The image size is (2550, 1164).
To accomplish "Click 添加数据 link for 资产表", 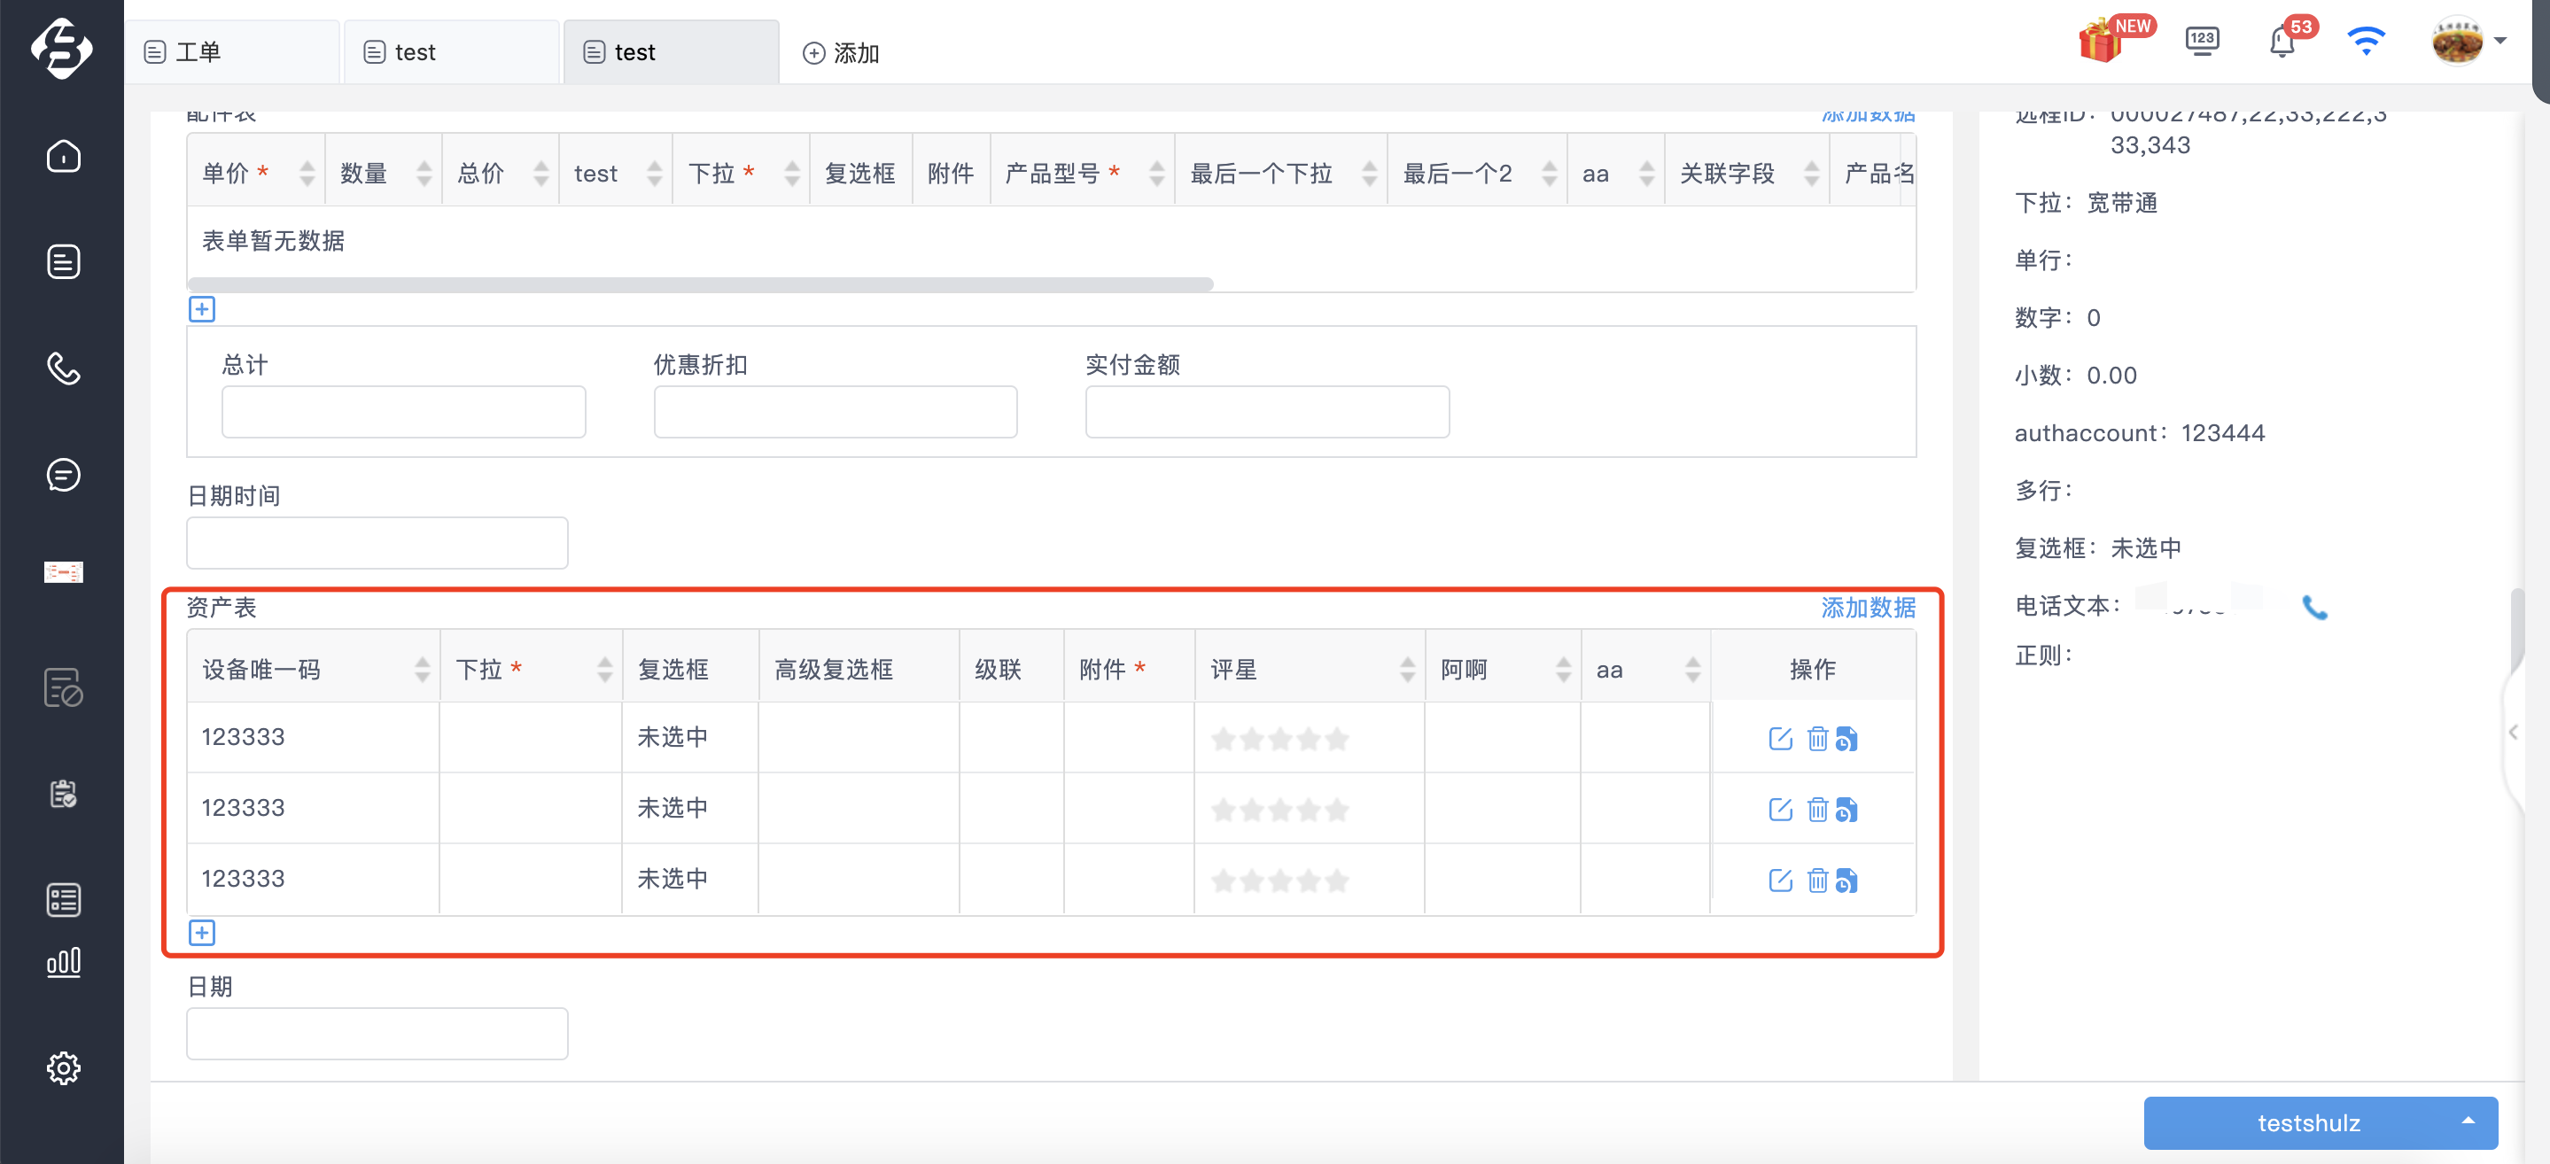I will 1867,607.
